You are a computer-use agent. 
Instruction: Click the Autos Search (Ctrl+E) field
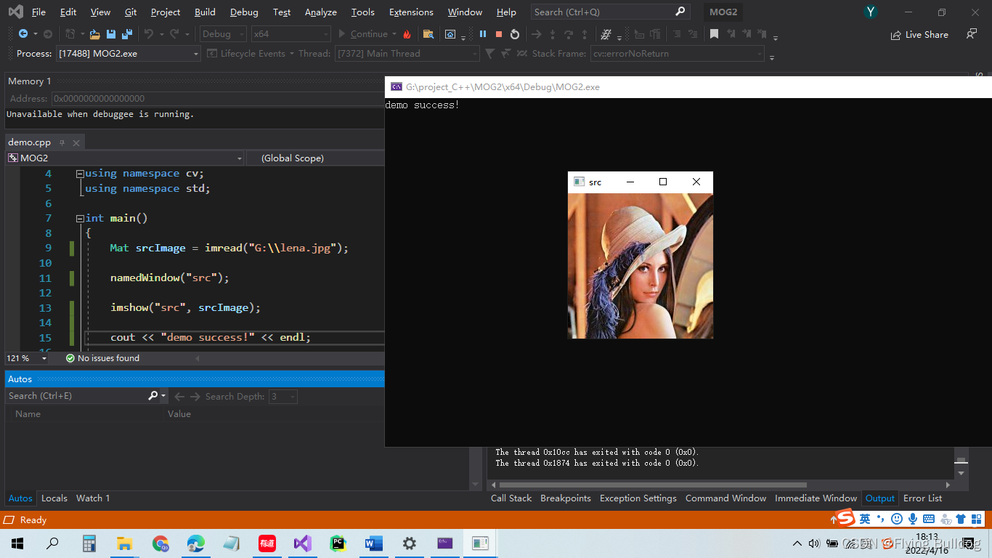[x=77, y=396]
